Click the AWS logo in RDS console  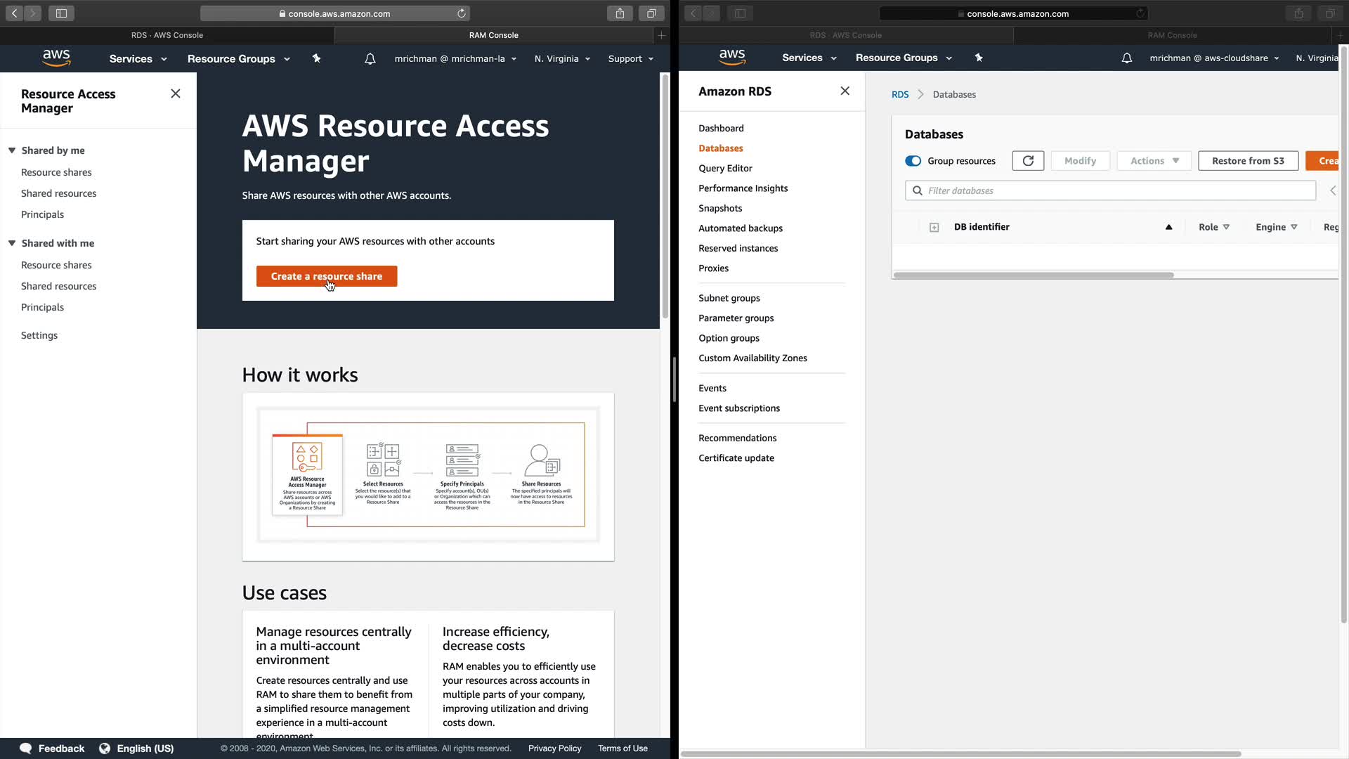(x=731, y=58)
